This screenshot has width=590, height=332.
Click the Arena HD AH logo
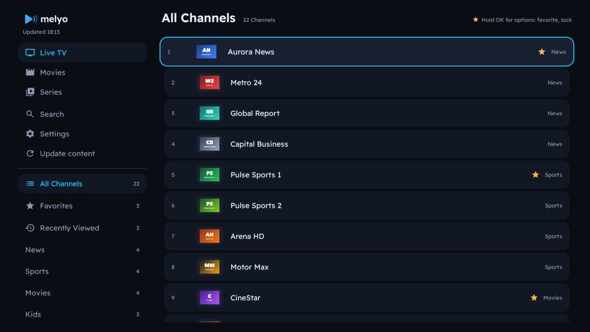[209, 236]
